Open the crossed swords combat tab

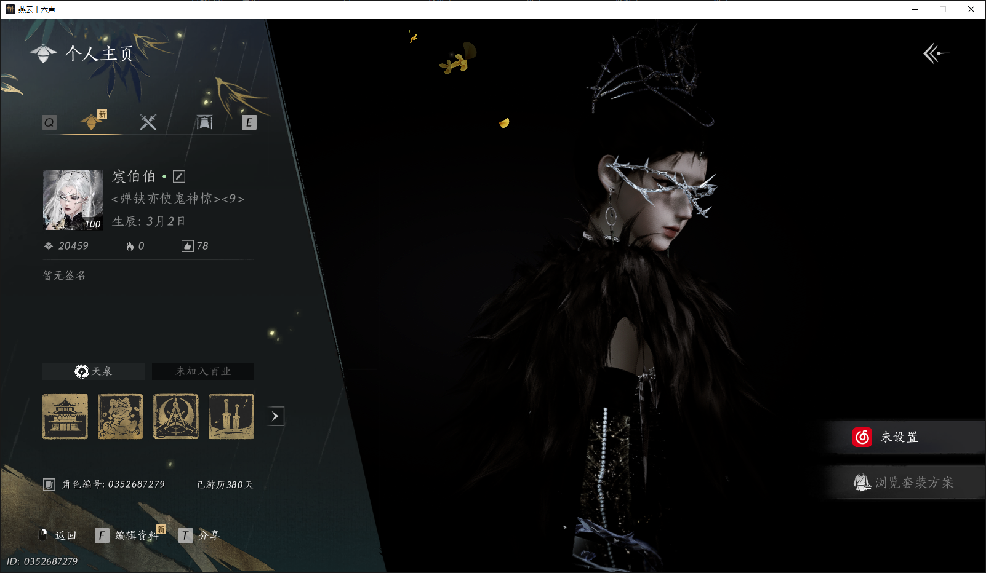pyautogui.click(x=148, y=122)
